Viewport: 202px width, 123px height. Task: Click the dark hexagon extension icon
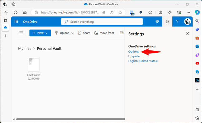[x=141, y=12]
